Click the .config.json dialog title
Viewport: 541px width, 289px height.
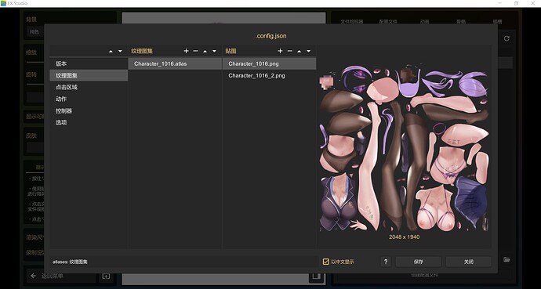coord(270,36)
